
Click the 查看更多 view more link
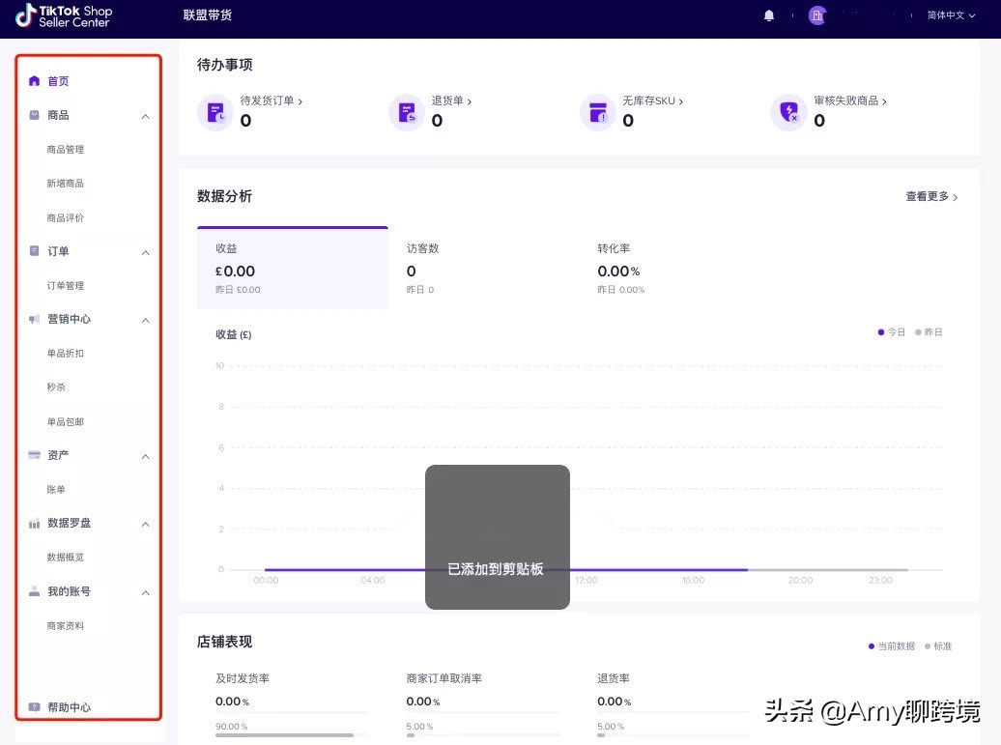(x=929, y=196)
